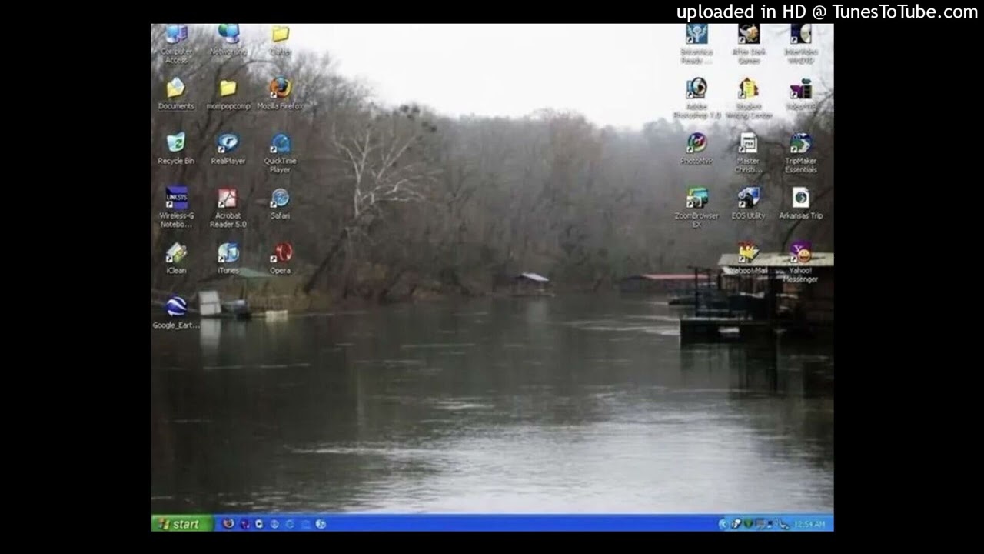This screenshot has width=984, height=554.
Task: Select the Documents folder icon
Action: (176, 95)
